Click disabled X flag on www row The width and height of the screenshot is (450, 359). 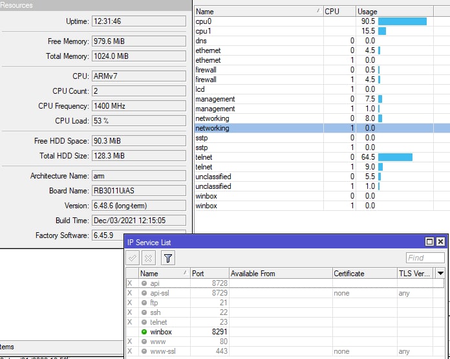pyautogui.click(x=130, y=342)
